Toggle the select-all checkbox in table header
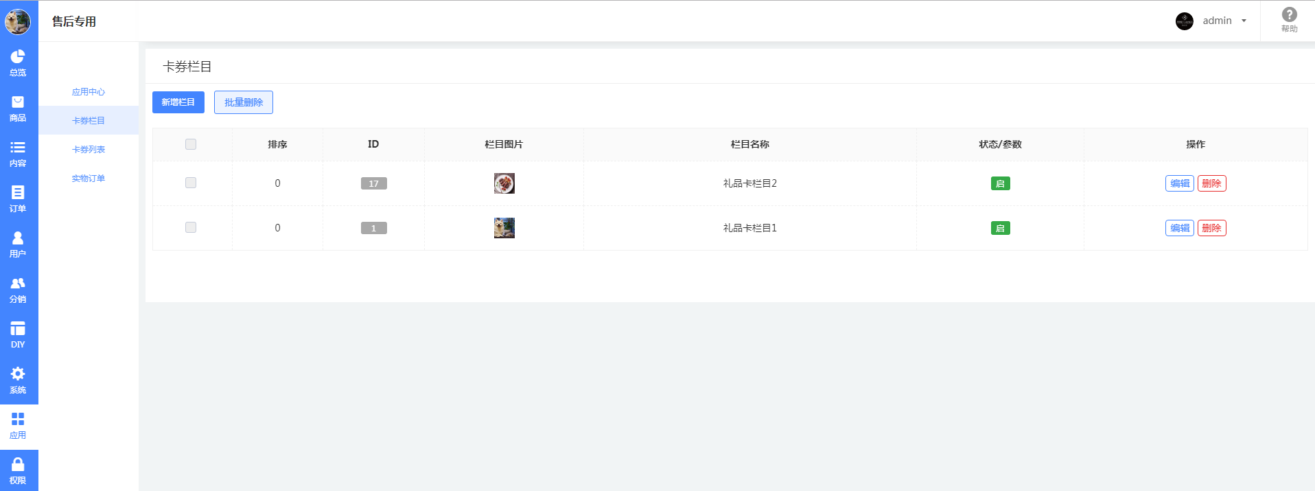The image size is (1315, 491). (191, 144)
